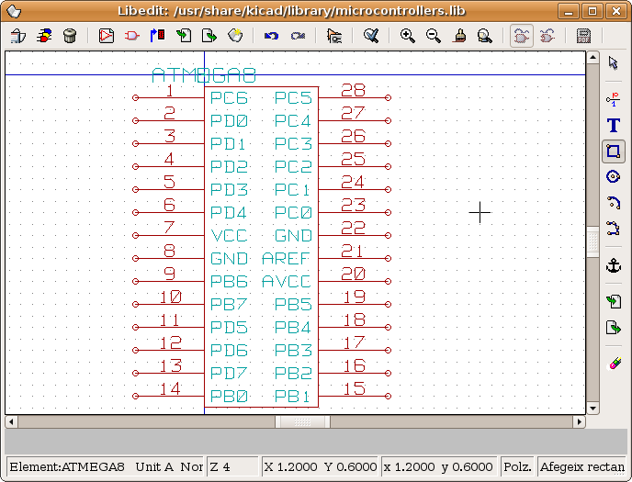Click blue arrow with red chip icon
Viewport: 632px width, 482px height.
(158, 36)
